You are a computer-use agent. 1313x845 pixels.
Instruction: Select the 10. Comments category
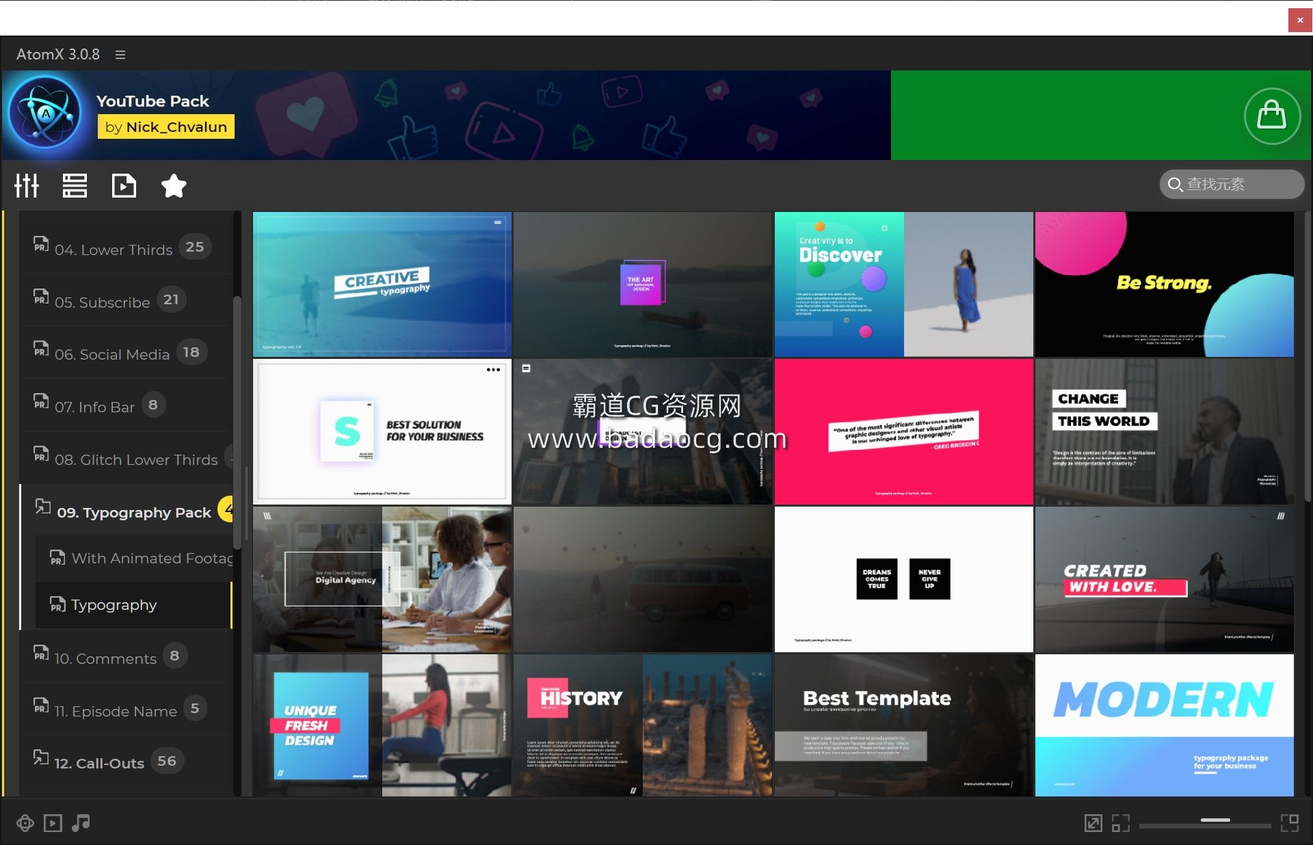(126, 657)
